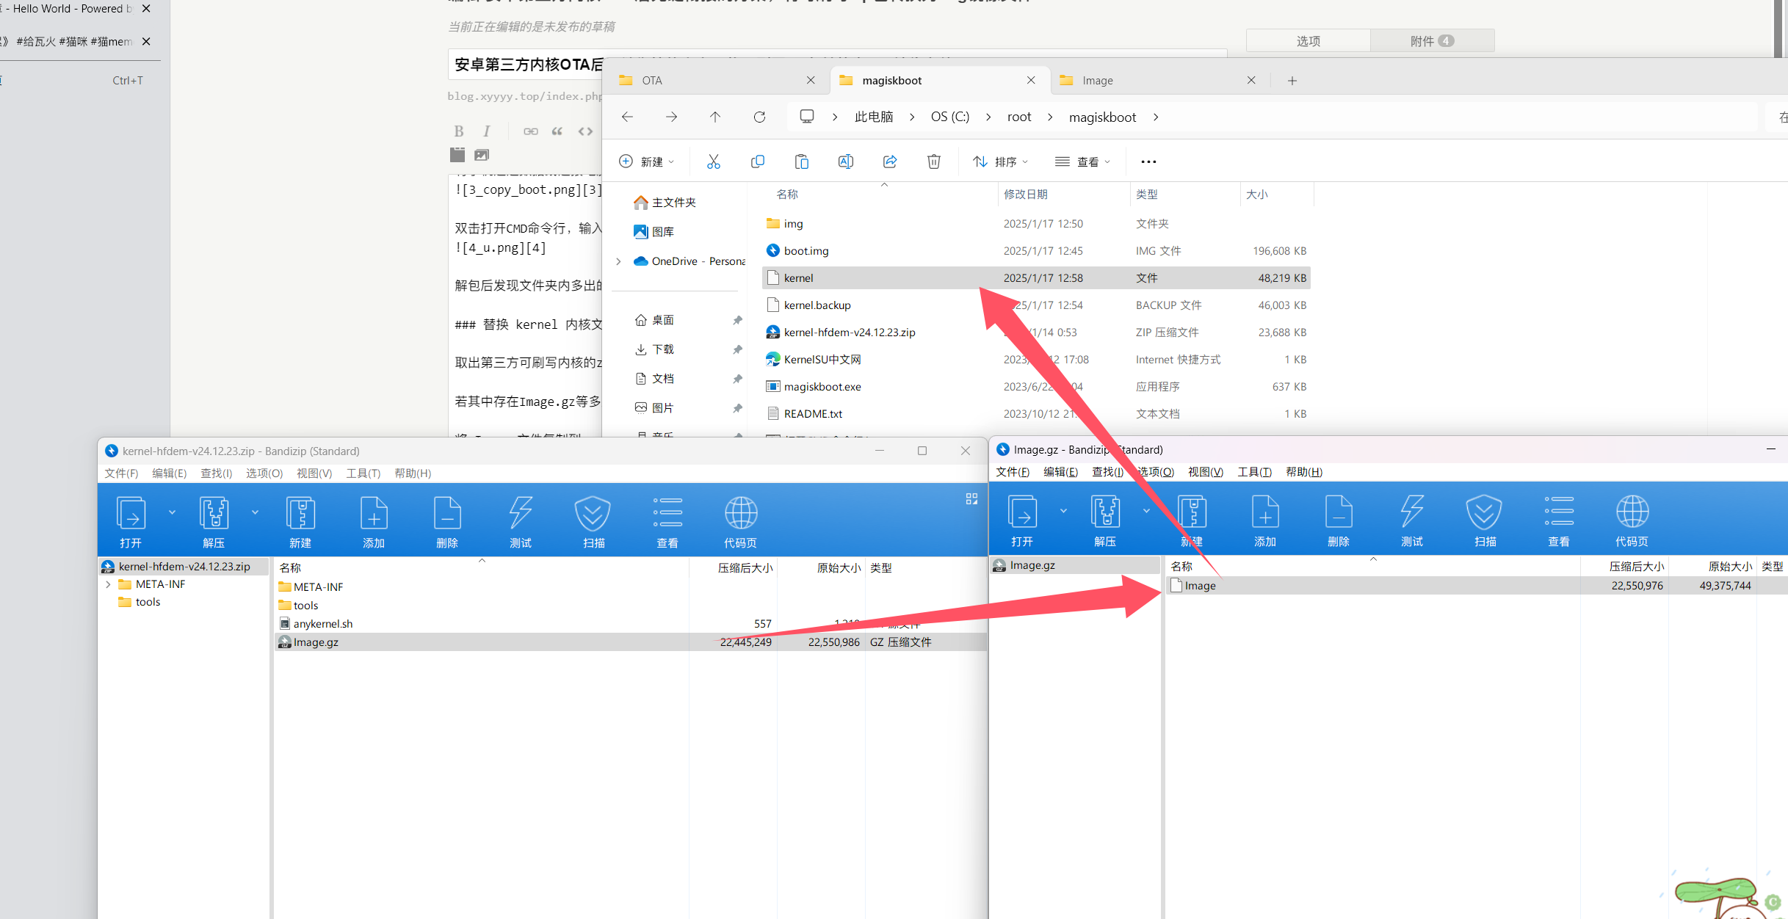This screenshot has width=1788, height=919.
Task: Click Code page globe in kernel-hfdem zip window
Action: [x=741, y=513]
